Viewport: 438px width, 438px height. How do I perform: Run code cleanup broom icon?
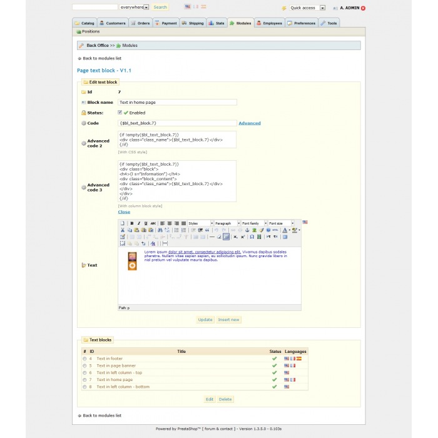tap(261, 230)
